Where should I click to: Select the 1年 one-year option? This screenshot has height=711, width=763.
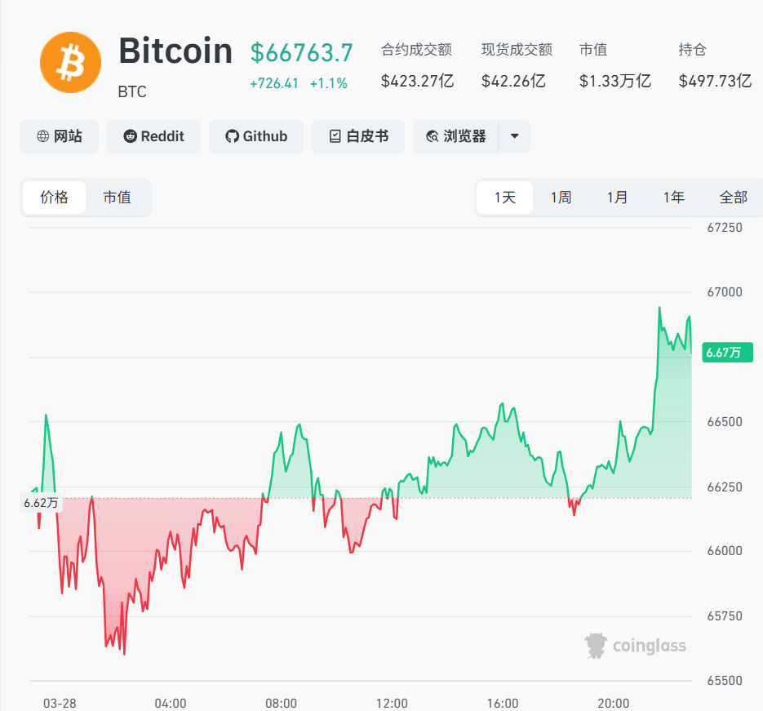point(673,198)
